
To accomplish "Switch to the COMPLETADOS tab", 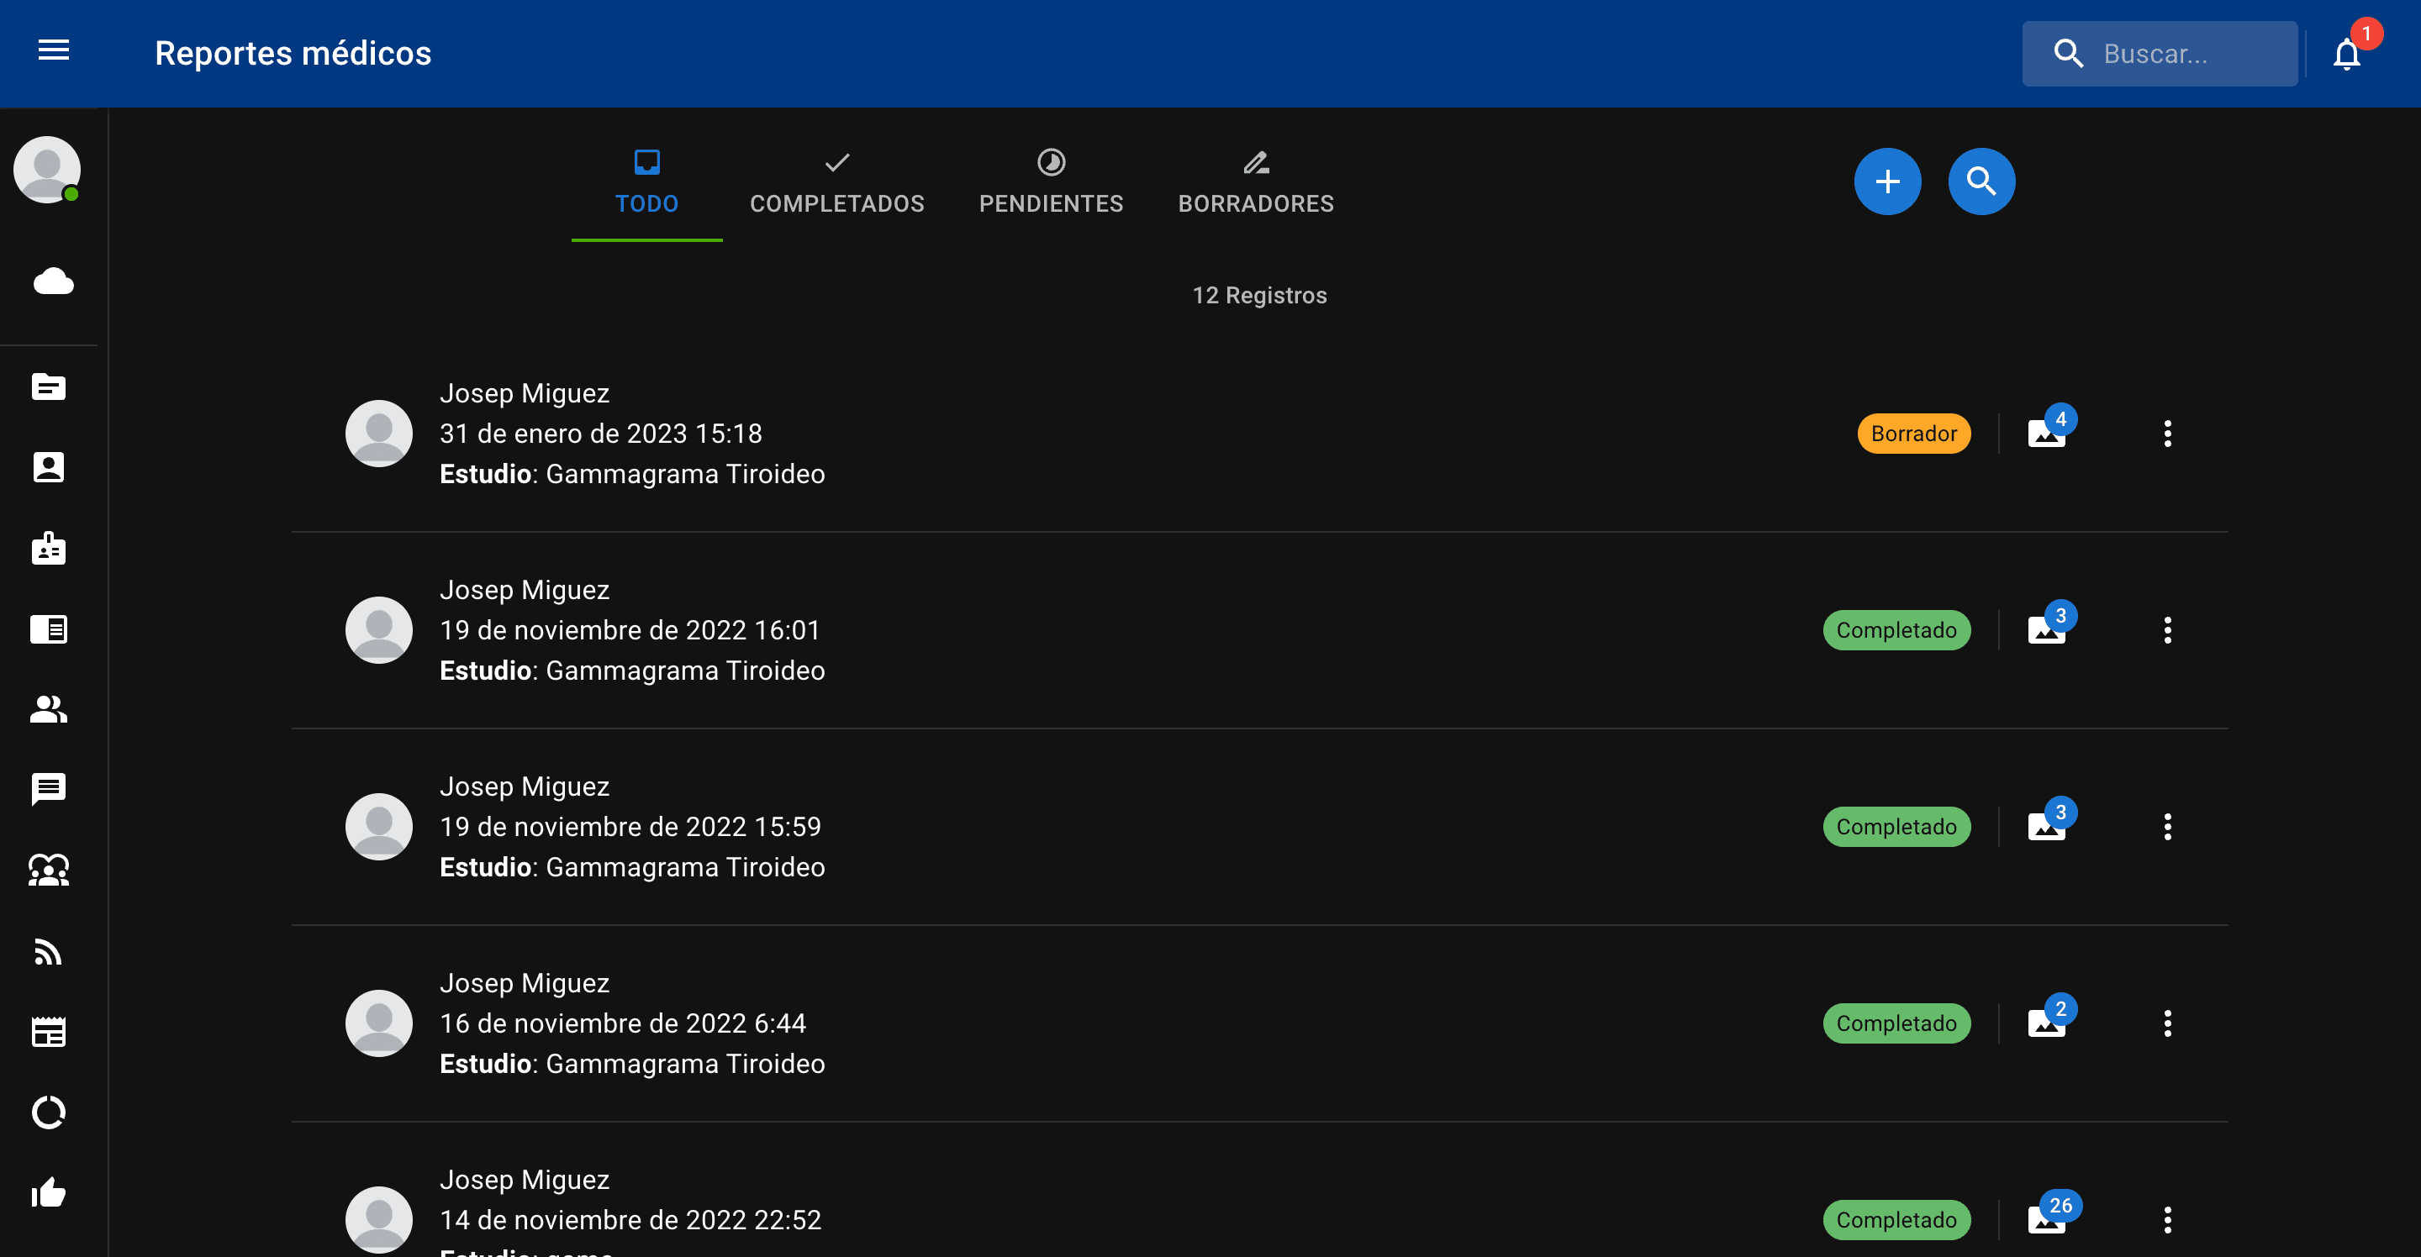I will [836, 181].
